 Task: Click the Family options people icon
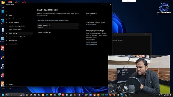[6, 40]
